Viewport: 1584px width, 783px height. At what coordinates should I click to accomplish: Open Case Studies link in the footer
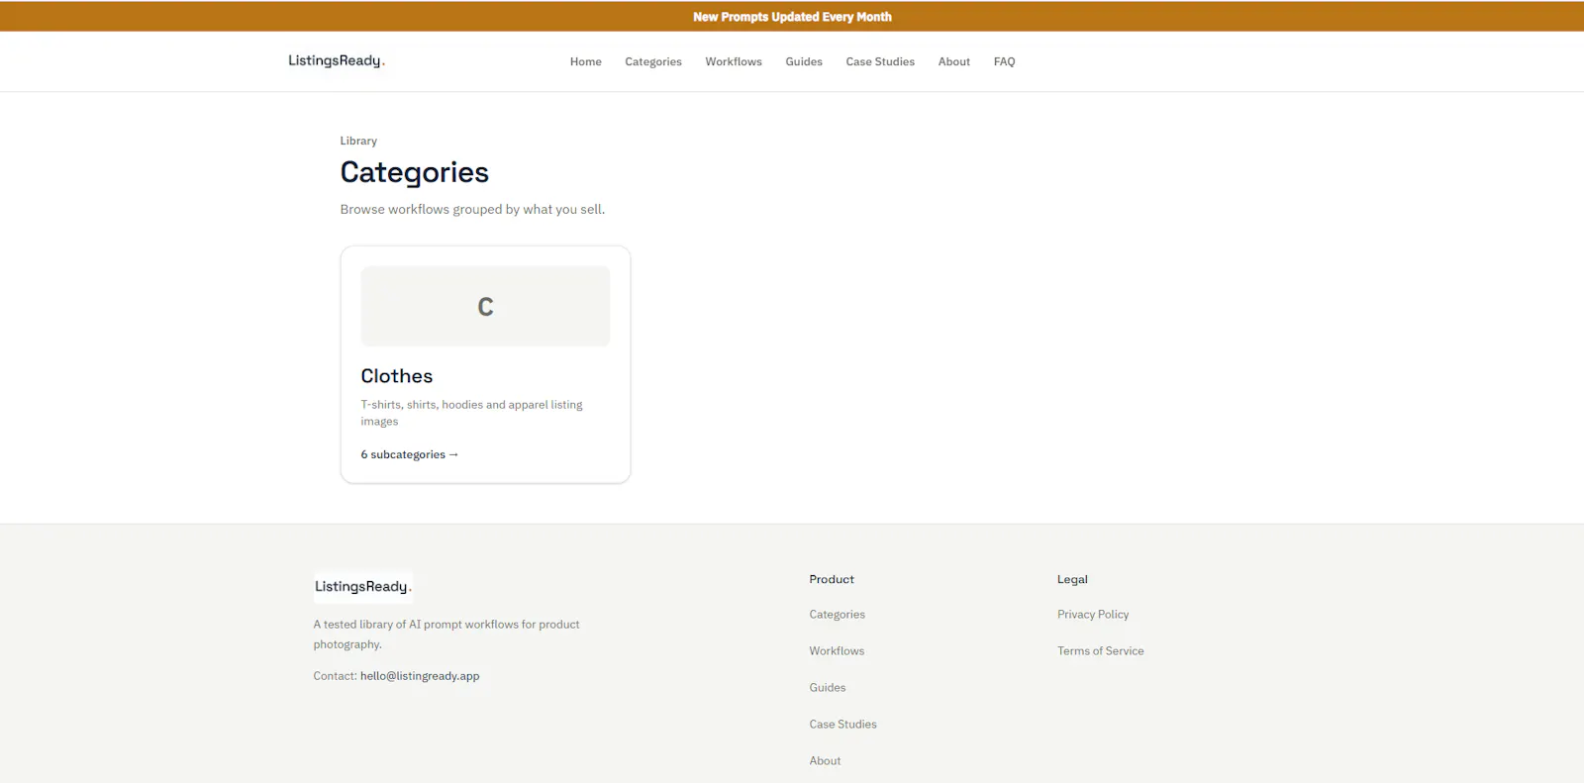pos(842,725)
